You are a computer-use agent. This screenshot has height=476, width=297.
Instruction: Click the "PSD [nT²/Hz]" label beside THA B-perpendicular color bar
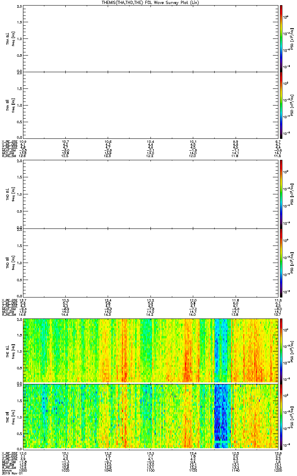[292, 38]
